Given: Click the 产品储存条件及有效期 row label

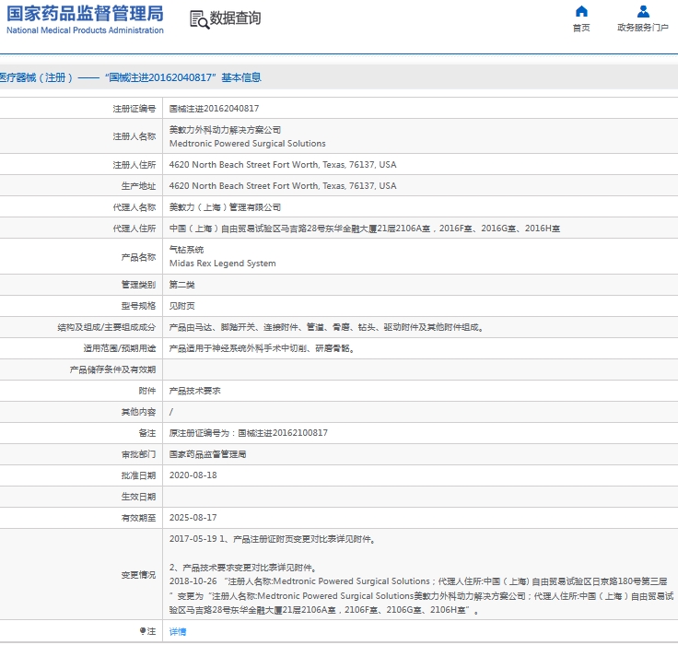Looking at the screenshot, I should [x=112, y=369].
